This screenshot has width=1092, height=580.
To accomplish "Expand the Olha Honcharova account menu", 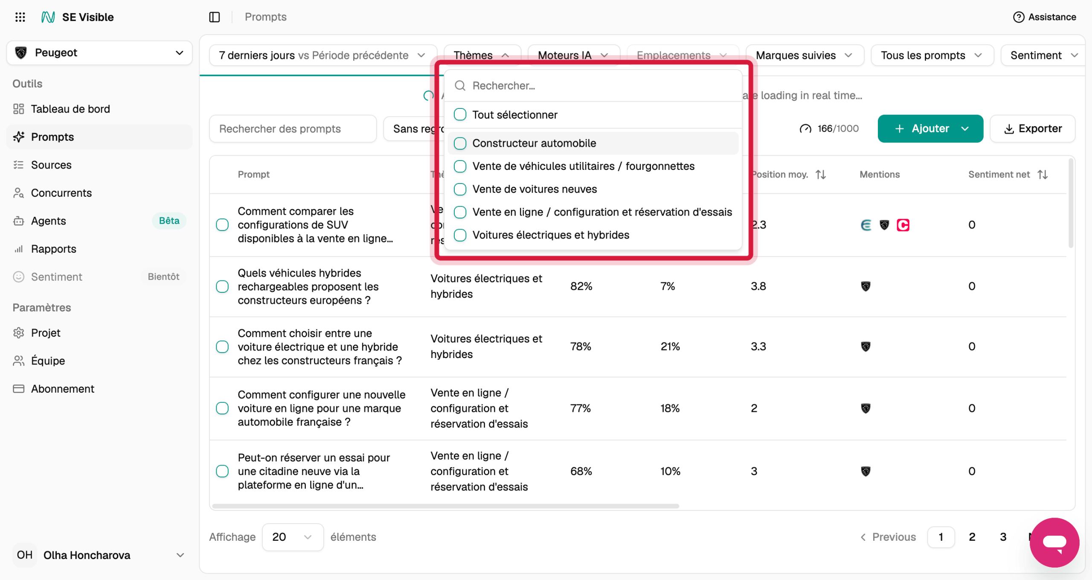I will (99, 555).
